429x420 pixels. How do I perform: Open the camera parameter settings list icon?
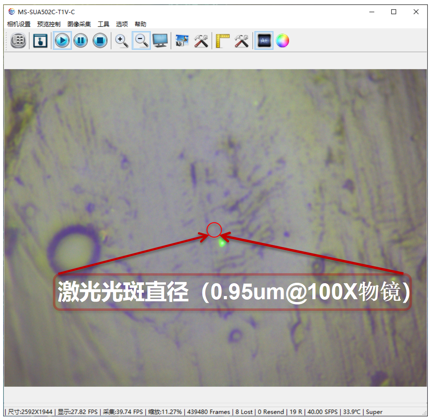click(x=18, y=41)
